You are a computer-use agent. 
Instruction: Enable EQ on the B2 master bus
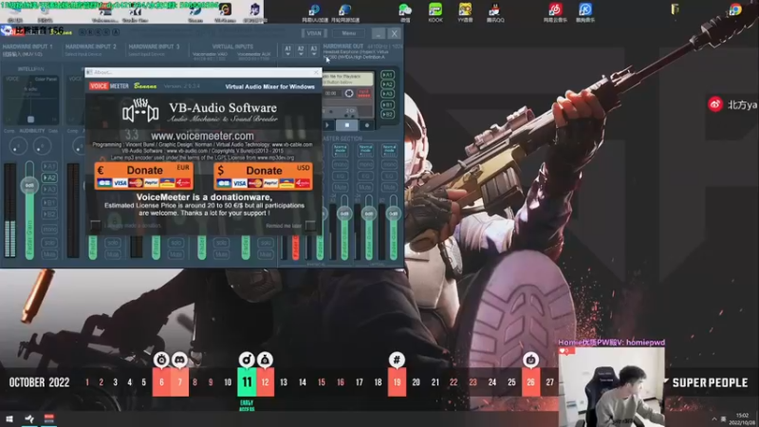[x=389, y=176]
